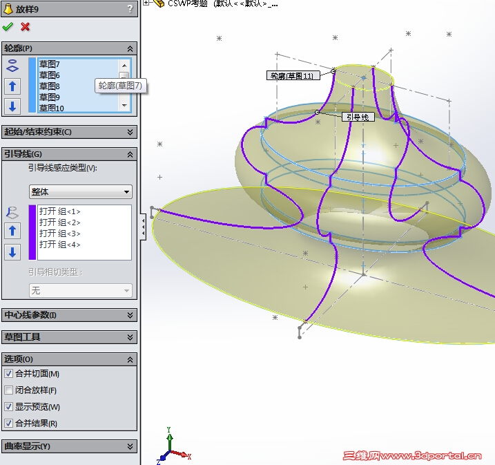Click the CSWP考题 part icon in tree
The height and width of the screenshot is (465, 495).
[159, 3]
